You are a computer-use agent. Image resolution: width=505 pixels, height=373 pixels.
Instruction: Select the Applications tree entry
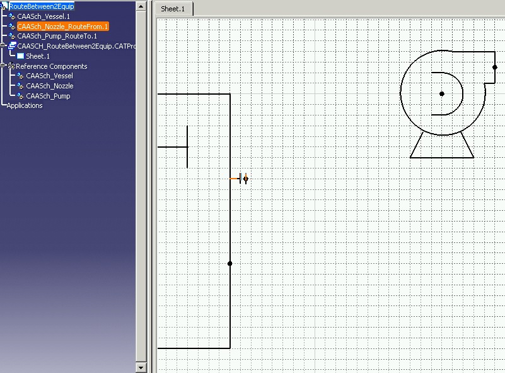(x=25, y=105)
